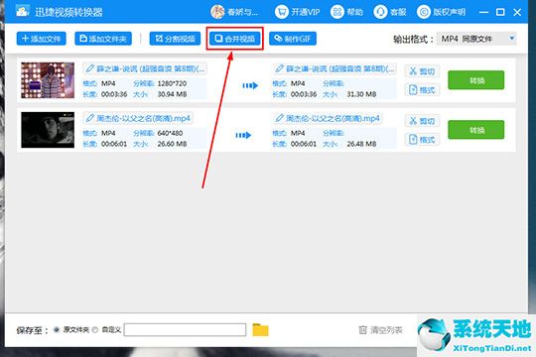Click the 添加文件夹 add folder button

pyautogui.click(x=103, y=39)
